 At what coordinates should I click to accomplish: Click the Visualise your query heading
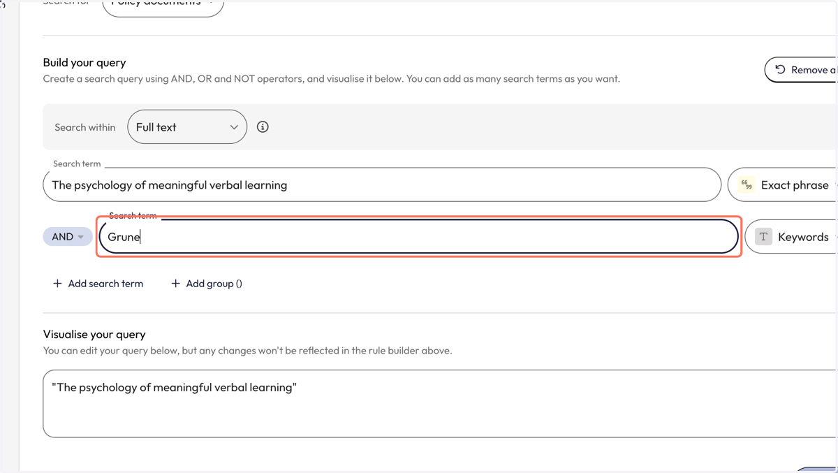[x=94, y=335]
